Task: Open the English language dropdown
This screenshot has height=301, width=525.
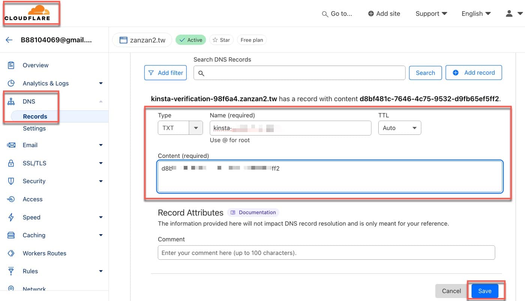Action: 476,14
